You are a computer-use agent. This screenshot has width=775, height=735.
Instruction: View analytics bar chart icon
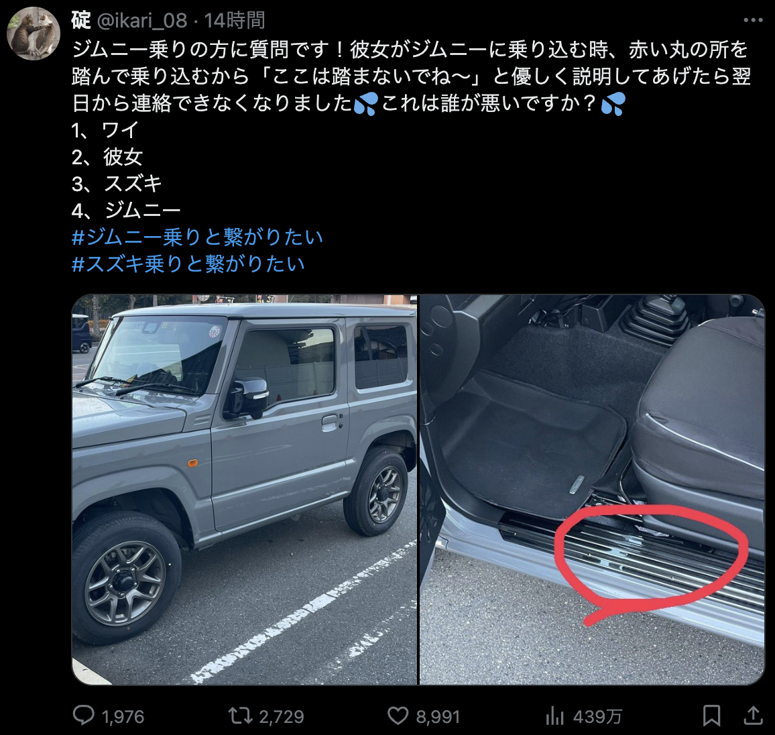click(x=554, y=716)
